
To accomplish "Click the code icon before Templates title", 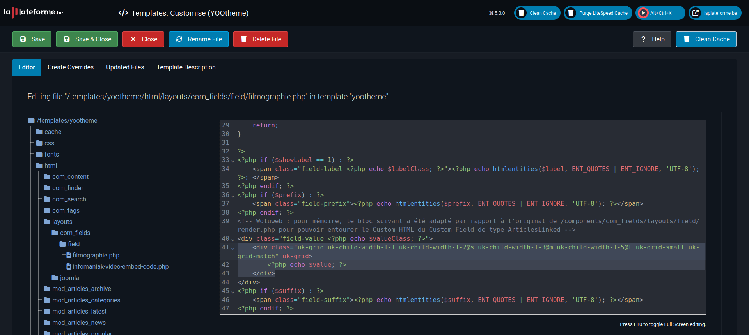I will click(x=123, y=13).
